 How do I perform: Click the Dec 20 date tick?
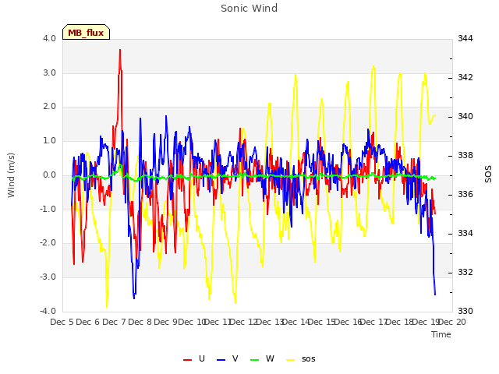pyautogui.click(x=452, y=322)
